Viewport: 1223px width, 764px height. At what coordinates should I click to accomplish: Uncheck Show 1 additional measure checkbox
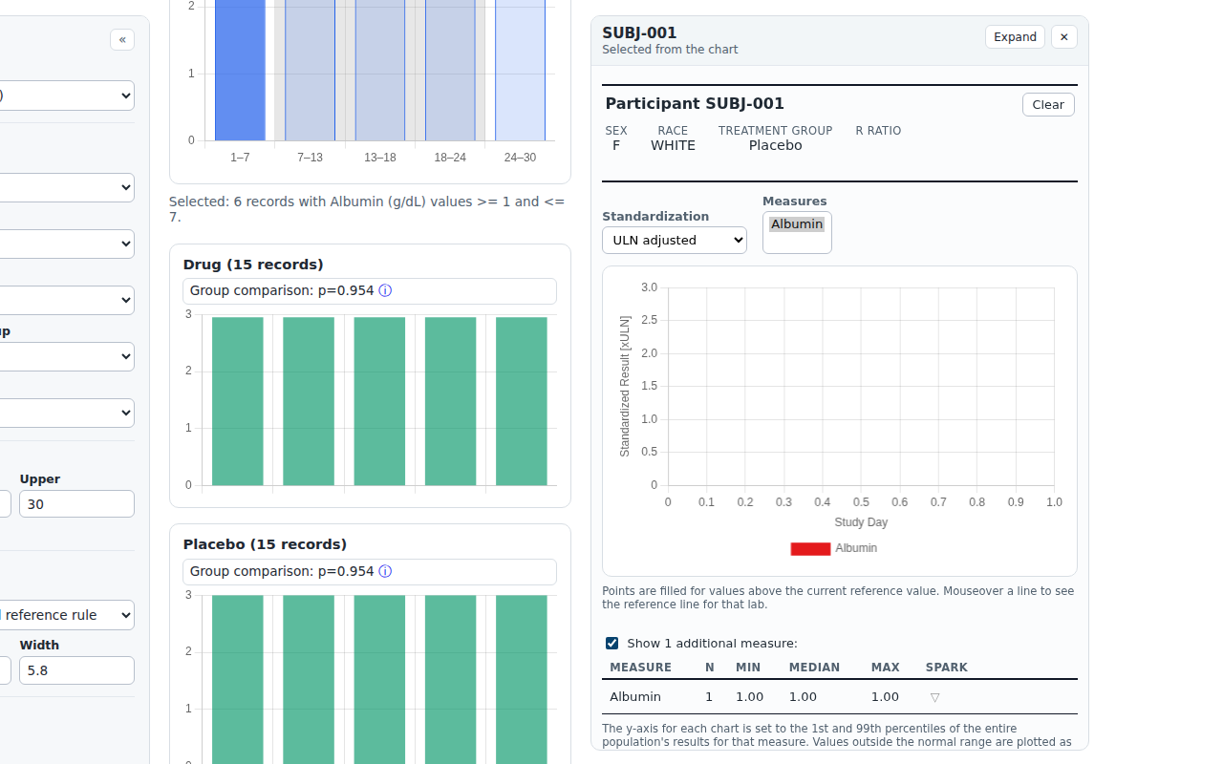pos(611,643)
